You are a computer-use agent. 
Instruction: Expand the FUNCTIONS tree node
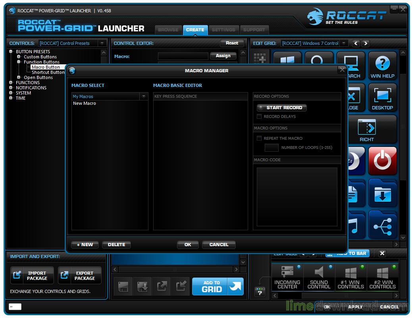tap(11, 83)
